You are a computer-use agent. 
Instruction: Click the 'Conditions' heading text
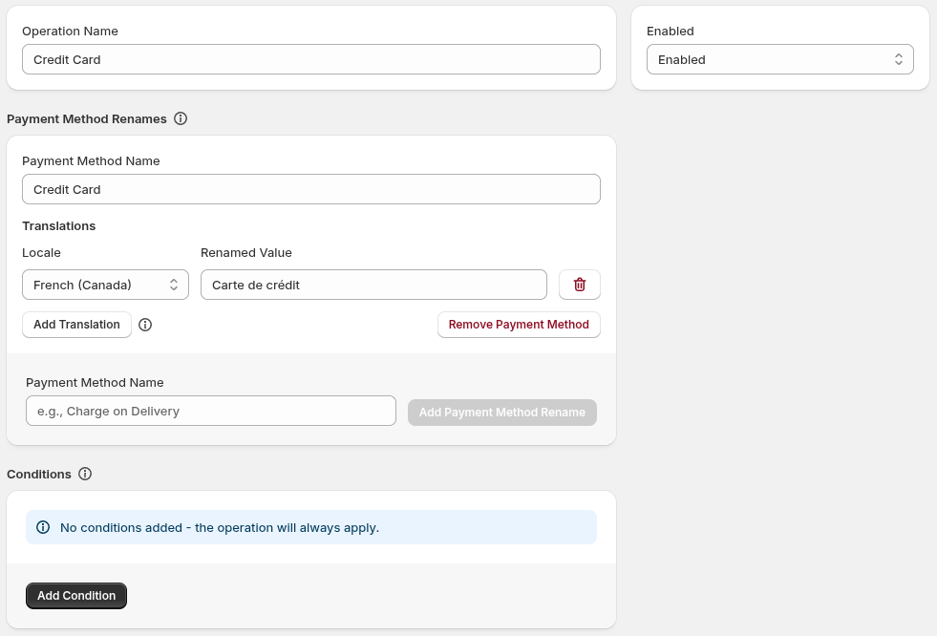tap(39, 475)
